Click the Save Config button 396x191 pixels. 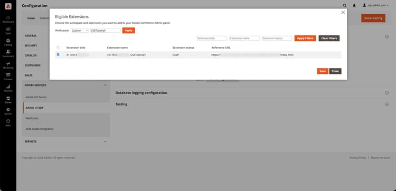point(373,18)
